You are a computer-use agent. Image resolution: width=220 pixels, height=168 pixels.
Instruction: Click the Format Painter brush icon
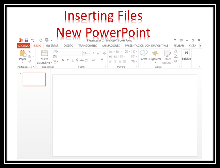[30, 62]
